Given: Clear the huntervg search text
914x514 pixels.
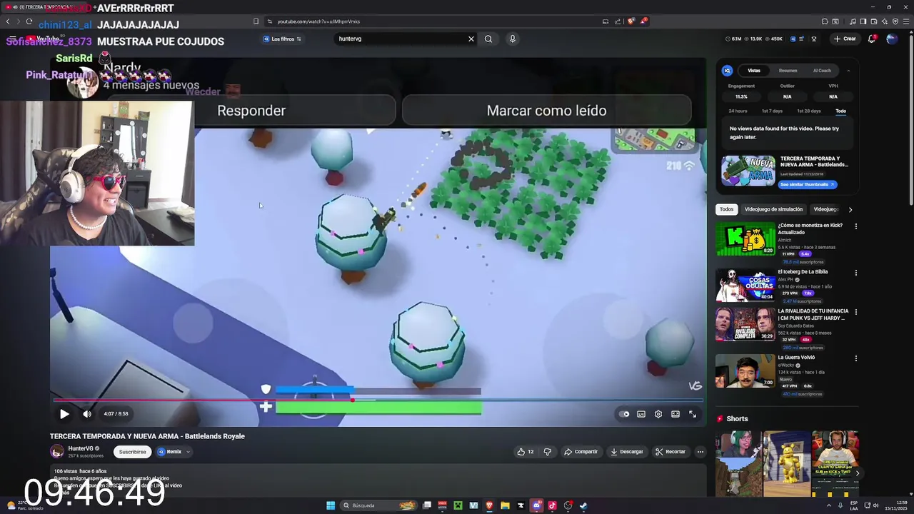Looking at the screenshot, I should click(x=471, y=39).
